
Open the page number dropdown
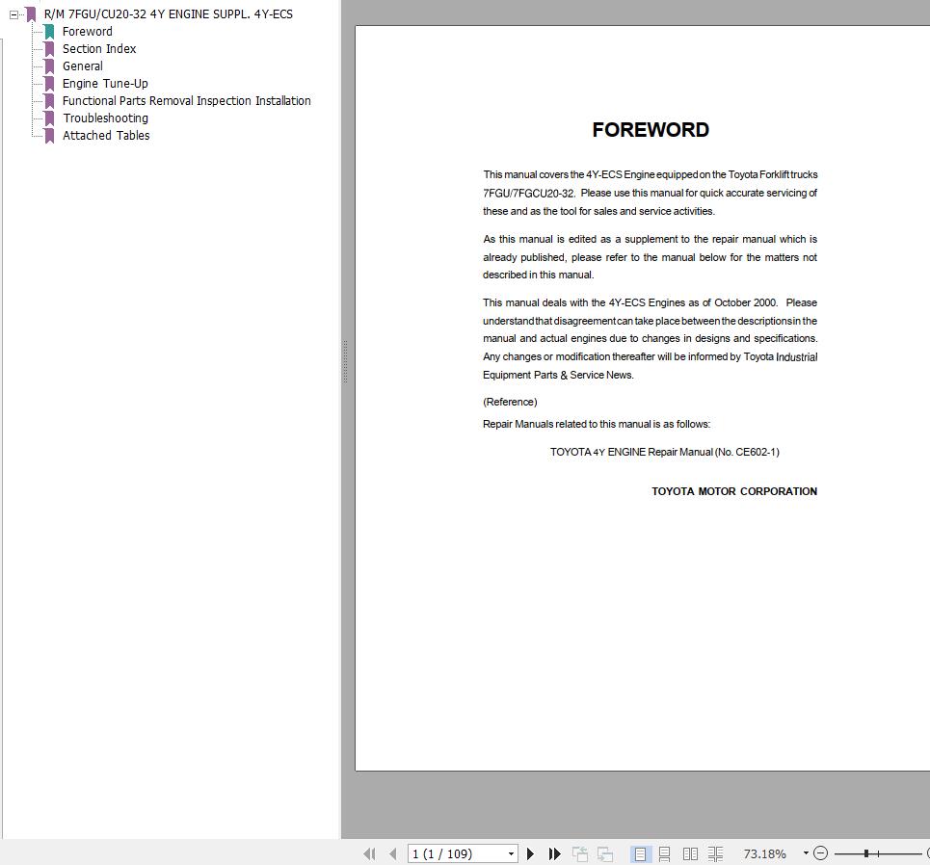click(510, 853)
